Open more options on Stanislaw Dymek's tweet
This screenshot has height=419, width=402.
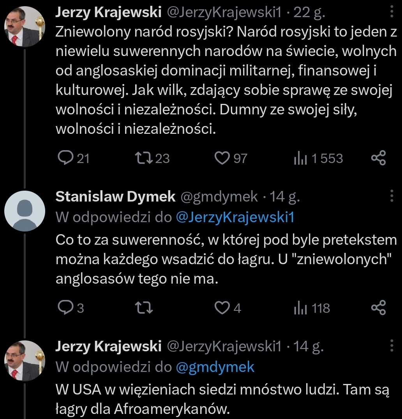click(x=391, y=196)
